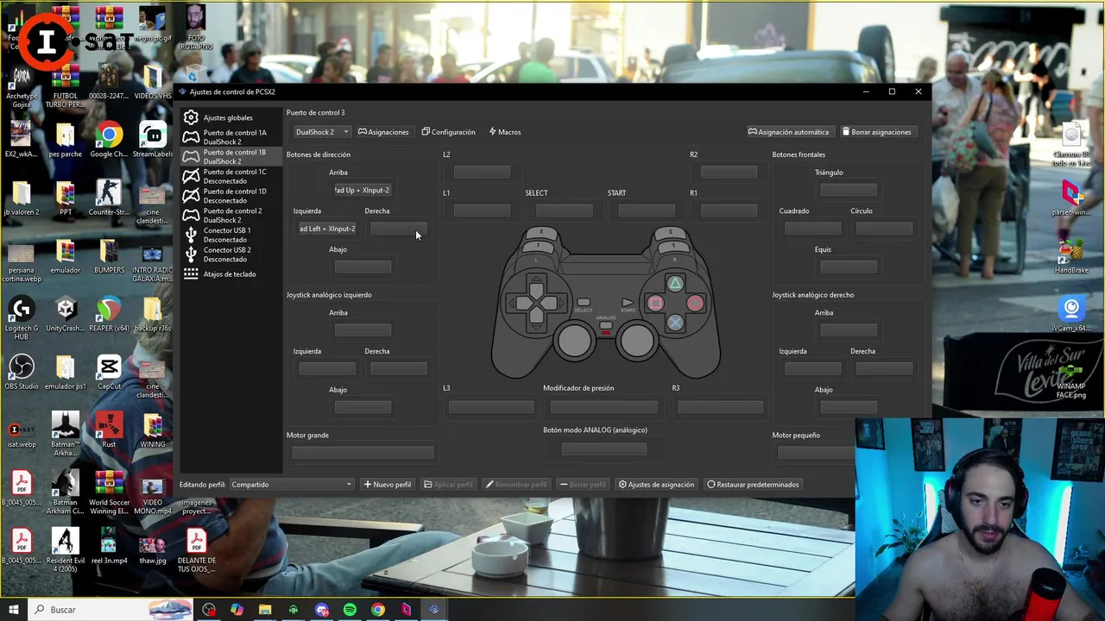The width and height of the screenshot is (1105, 621).
Task: Open HandBrake desktop shortcut
Action: click(1071, 257)
